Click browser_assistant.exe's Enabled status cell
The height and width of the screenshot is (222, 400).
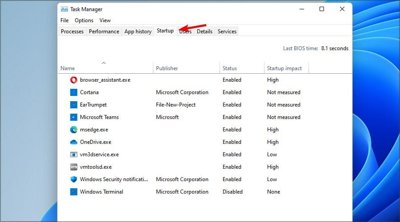[x=232, y=80]
